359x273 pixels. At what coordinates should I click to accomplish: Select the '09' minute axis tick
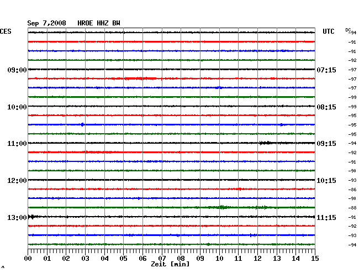coord(200,258)
